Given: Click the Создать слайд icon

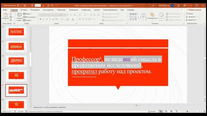Looking at the screenshot, I should point(19,15).
